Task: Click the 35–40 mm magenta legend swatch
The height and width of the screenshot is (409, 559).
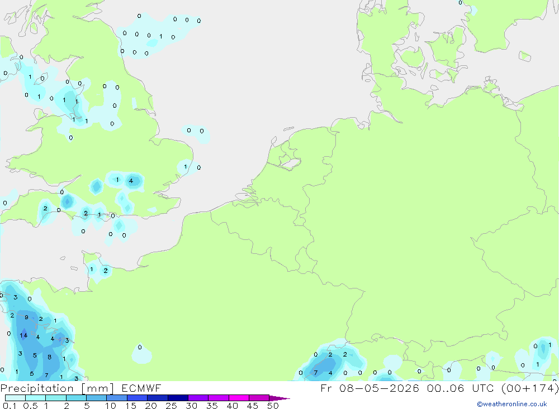Action: [x=219, y=398]
